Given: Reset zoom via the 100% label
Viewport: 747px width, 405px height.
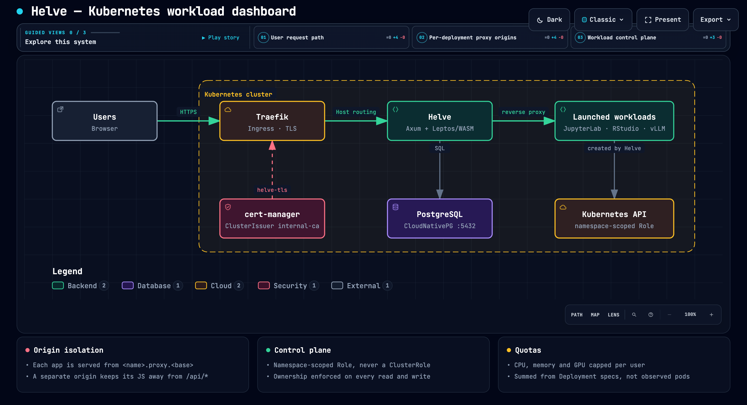Looking at the screenshot, I should point(690,314).
